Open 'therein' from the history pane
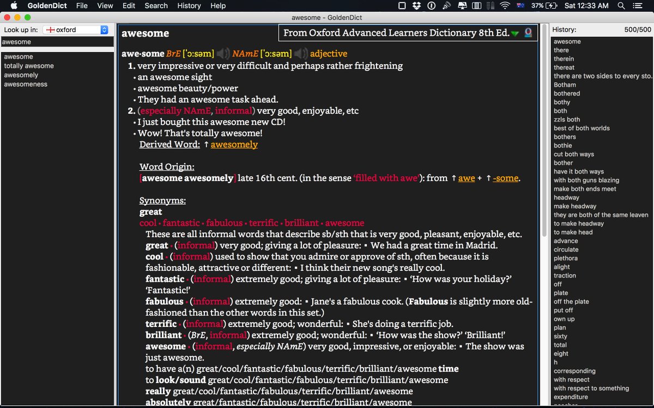This screenshot has width=654, height=408. click(564, 59)
